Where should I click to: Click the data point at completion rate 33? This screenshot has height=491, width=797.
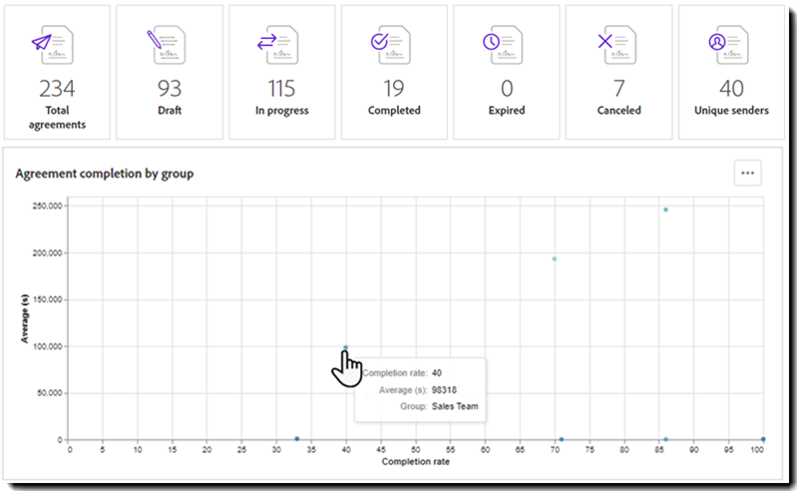(297, 439)
